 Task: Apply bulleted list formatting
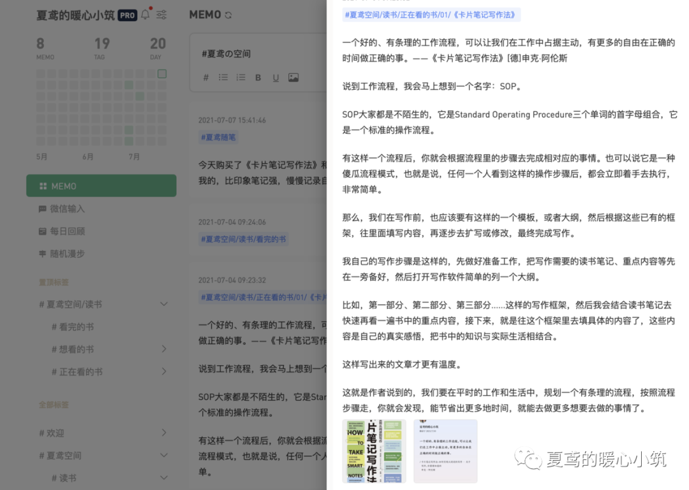click(x=223, y=78)
